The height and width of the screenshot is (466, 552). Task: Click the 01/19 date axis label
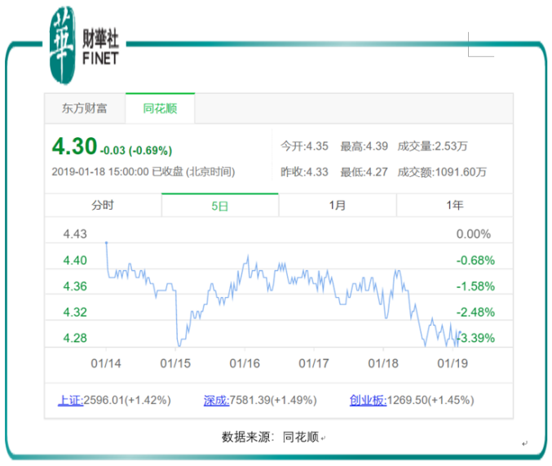click(453, 363)
